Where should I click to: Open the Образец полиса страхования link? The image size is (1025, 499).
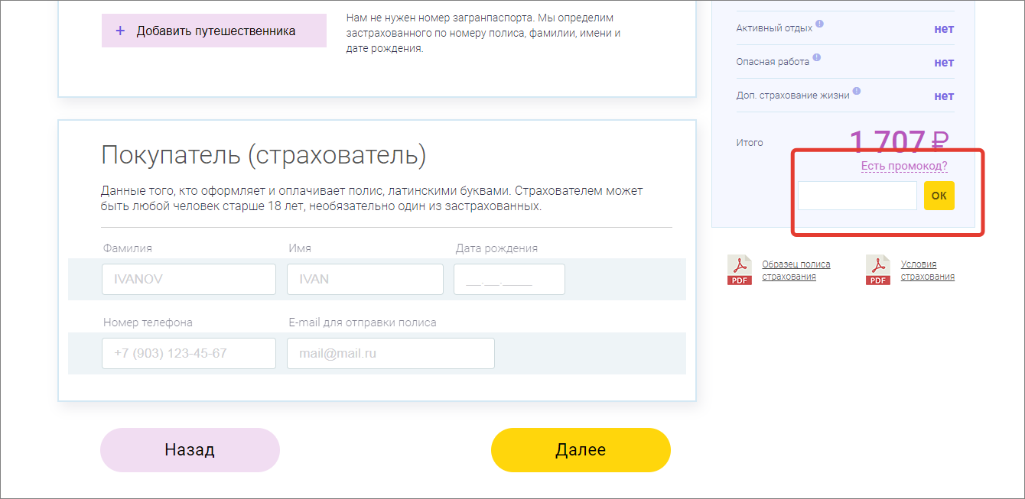coord(796,271)
